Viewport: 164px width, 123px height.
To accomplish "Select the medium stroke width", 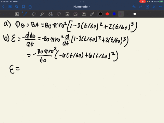I will tap(128, 14).
